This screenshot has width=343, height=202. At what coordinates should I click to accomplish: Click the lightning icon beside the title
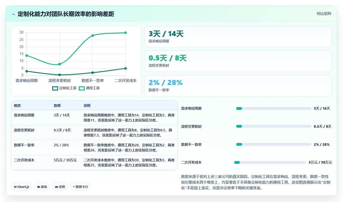tap(13, 14)
